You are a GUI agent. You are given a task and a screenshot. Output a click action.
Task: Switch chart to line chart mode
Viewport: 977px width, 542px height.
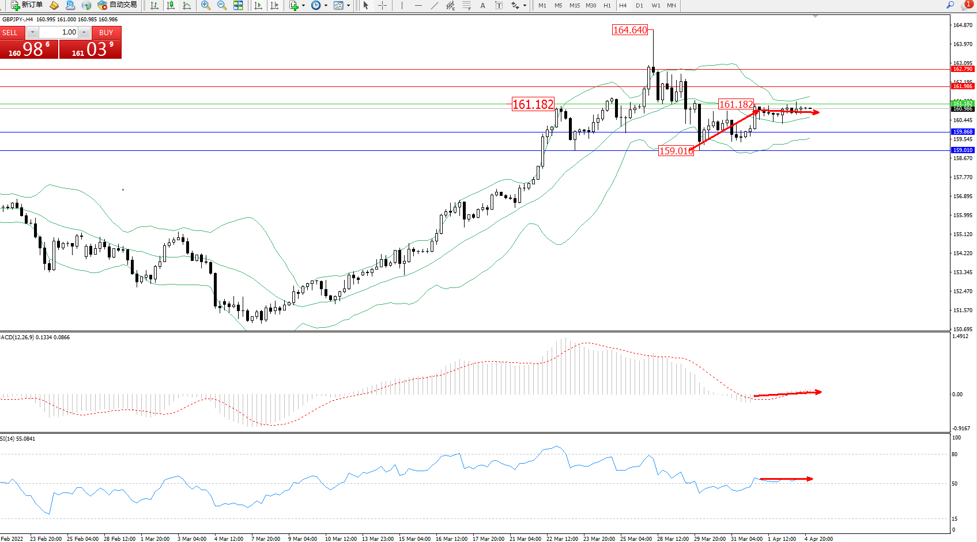click(187, 5)
